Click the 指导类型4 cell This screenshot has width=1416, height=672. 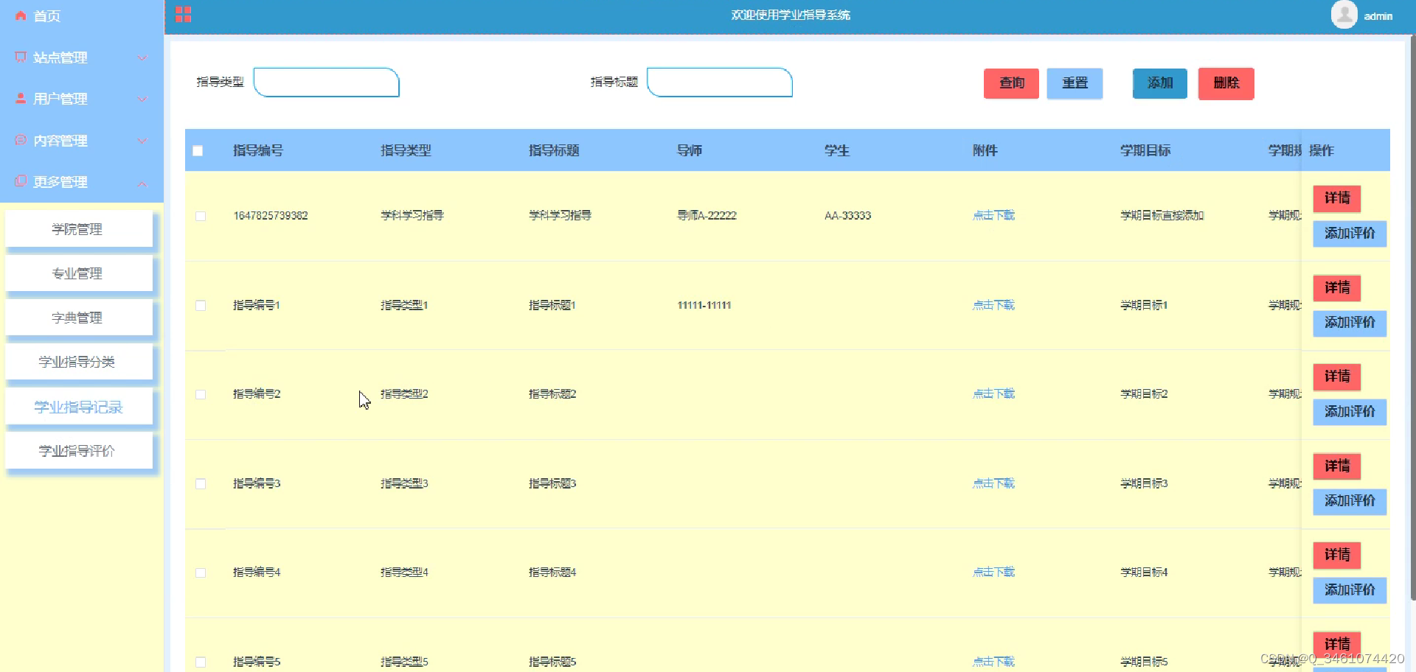(404, 573)
